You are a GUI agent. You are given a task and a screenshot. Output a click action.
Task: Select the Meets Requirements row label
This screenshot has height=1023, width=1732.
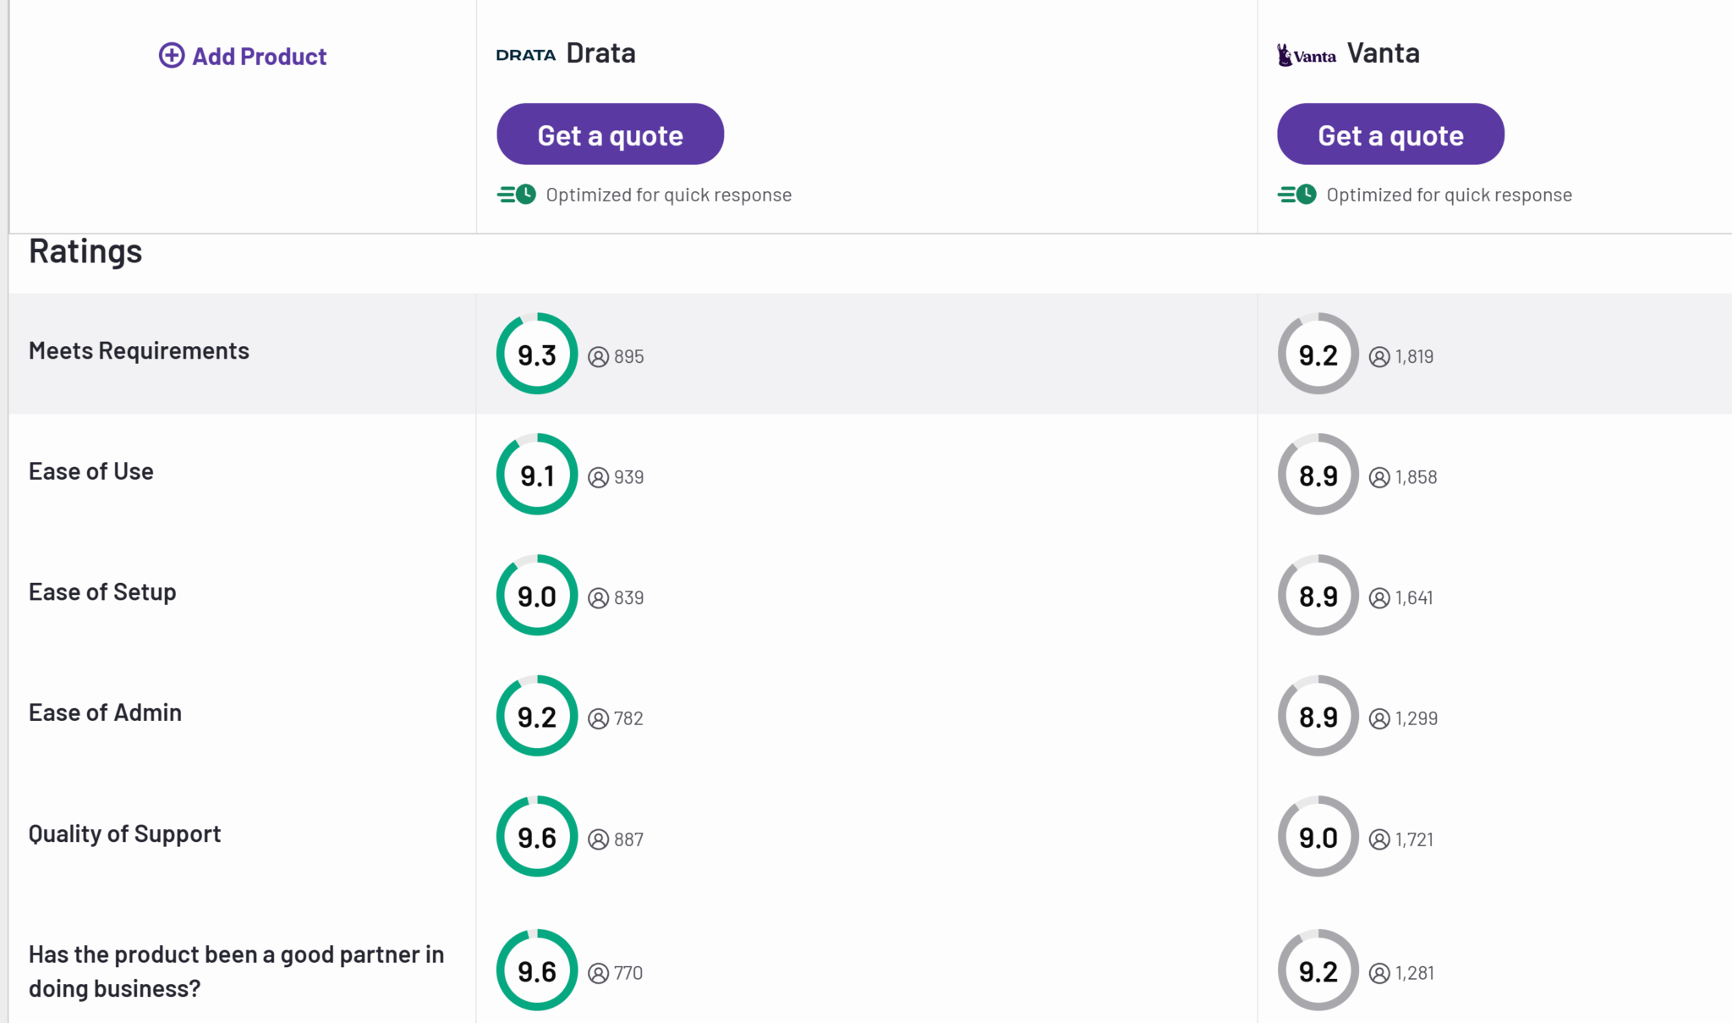click(140, 349)
